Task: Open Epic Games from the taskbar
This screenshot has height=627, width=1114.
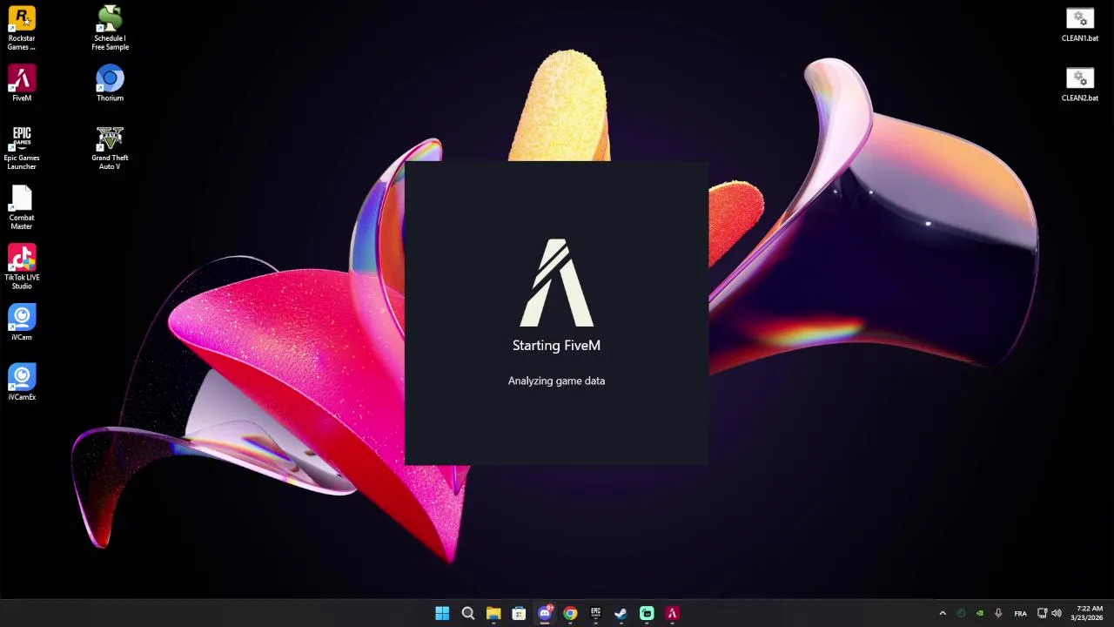Action: (595, 613)
